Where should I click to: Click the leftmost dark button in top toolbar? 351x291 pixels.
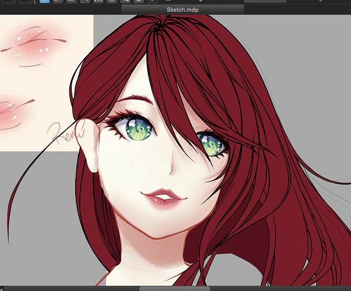pyautogui.click(x=7, y=2)
